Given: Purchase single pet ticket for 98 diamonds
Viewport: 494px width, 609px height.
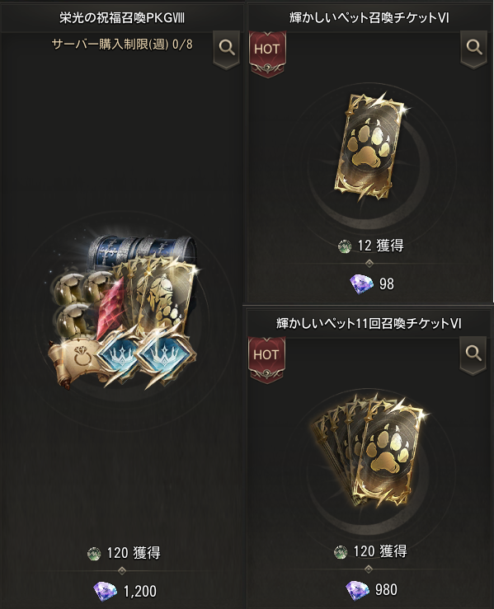Looking at the screenshot, I should pyautogui.click(x=372, y=284).
